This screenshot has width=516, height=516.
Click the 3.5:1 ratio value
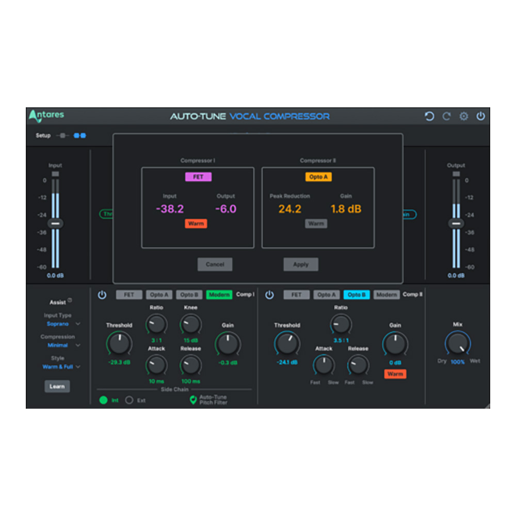[x=341, y=340]
